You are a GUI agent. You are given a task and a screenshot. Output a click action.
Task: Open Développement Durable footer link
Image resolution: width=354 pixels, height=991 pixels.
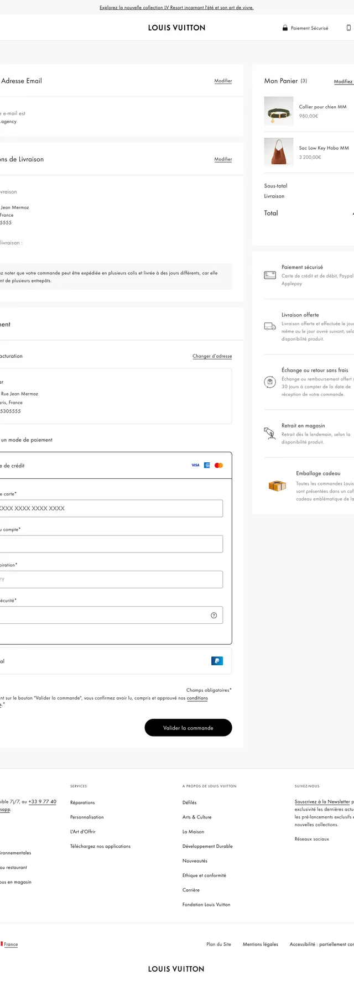pos(207,846)
